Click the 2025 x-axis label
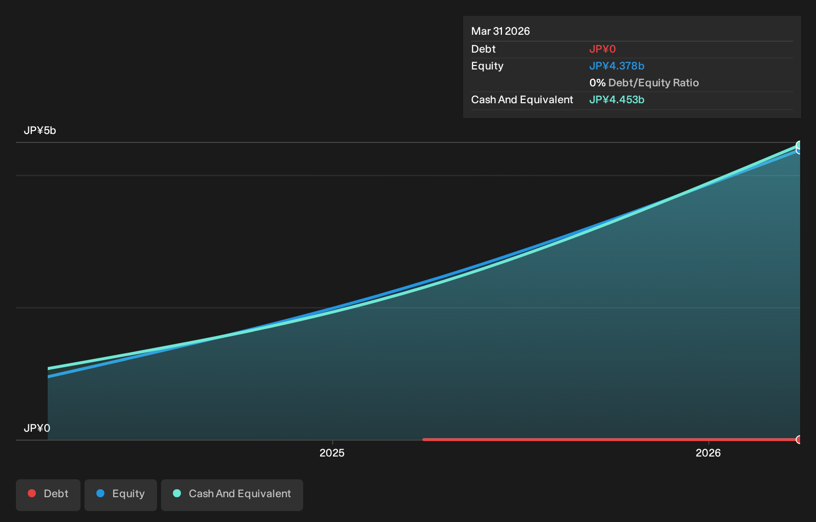 pos(332,453)
